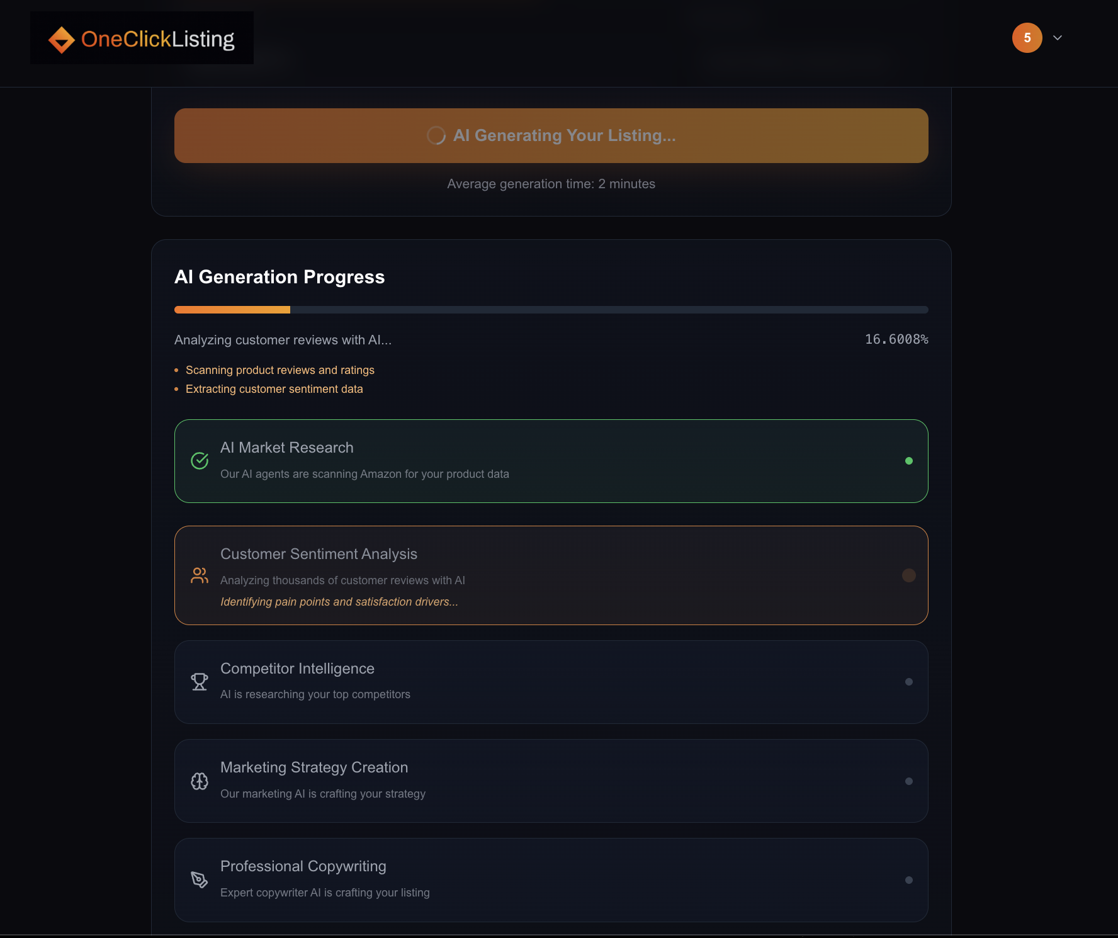
Task: Click the brain icon for Marketing Strategy Creation
Action: 200,781
